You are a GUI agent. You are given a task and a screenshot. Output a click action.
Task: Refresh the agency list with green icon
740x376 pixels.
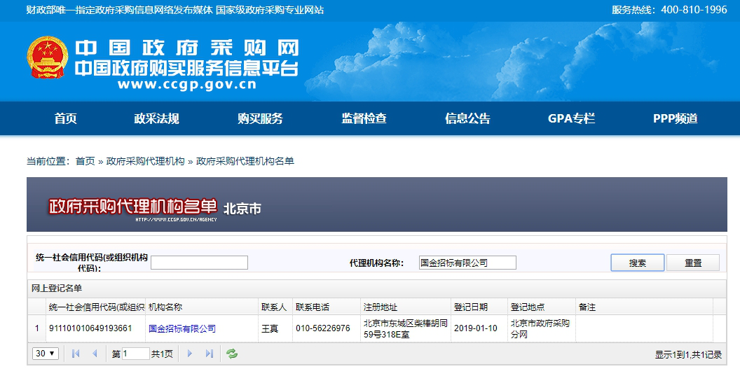[232, 354]
